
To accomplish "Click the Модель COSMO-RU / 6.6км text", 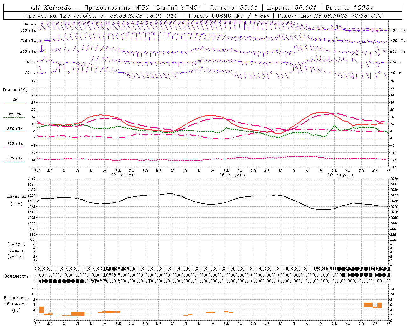I will coord(229,16).
